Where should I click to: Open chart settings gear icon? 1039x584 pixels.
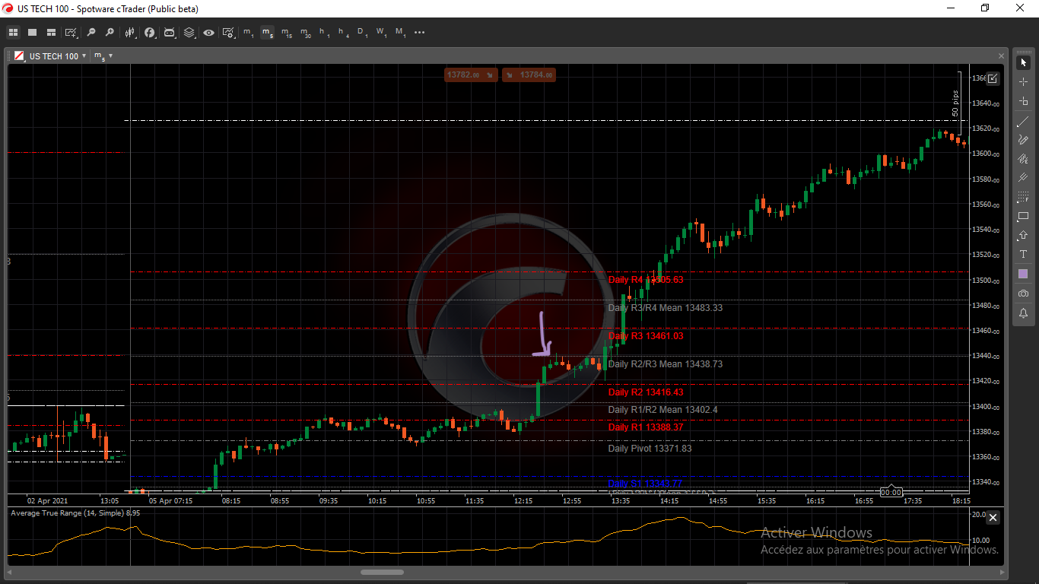pos(228,33)
